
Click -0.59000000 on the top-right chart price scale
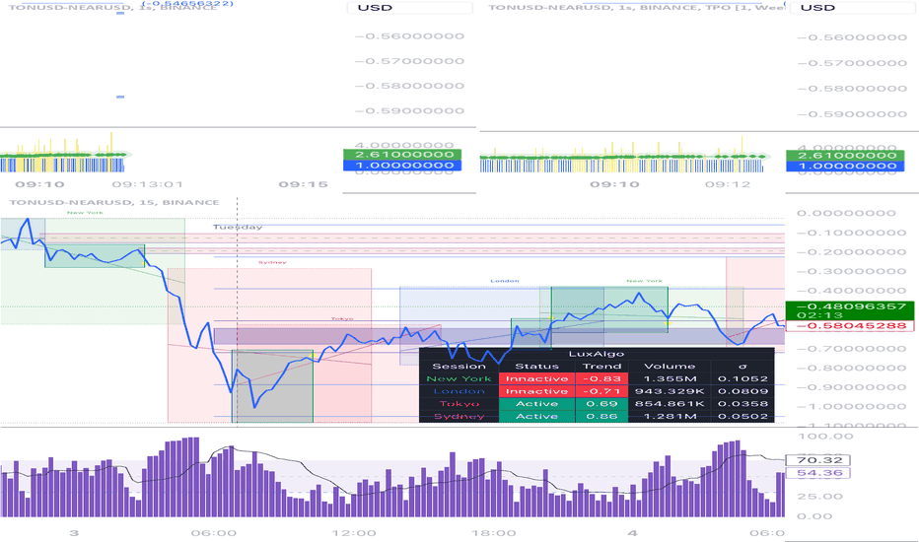click(x=853, y=114)
